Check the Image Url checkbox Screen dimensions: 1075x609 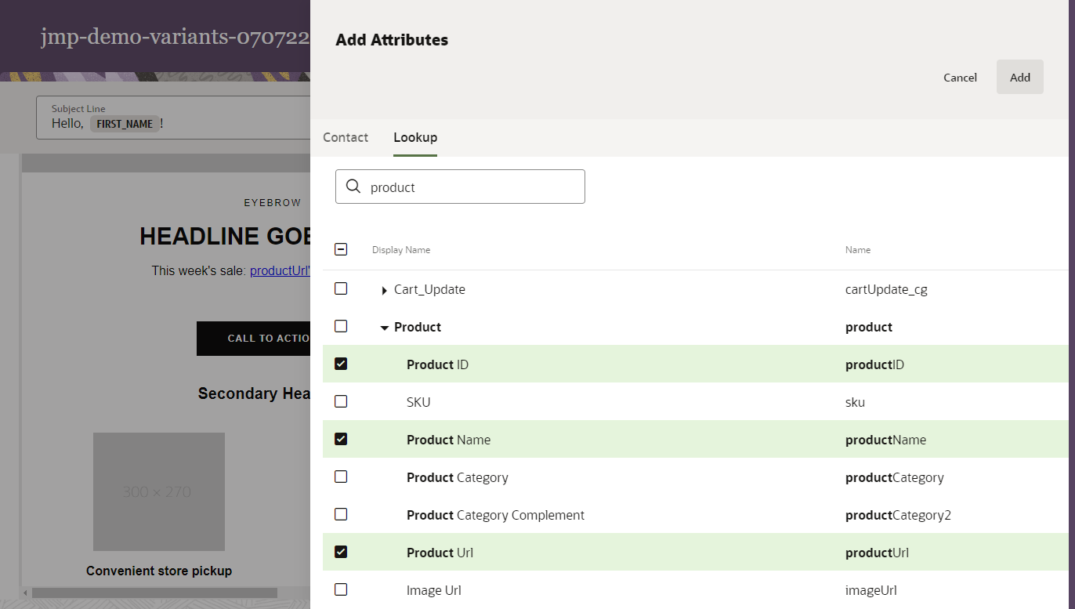[x=341, y=589]
